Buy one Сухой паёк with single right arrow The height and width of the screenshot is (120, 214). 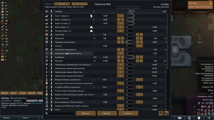[x=137, y=35]
